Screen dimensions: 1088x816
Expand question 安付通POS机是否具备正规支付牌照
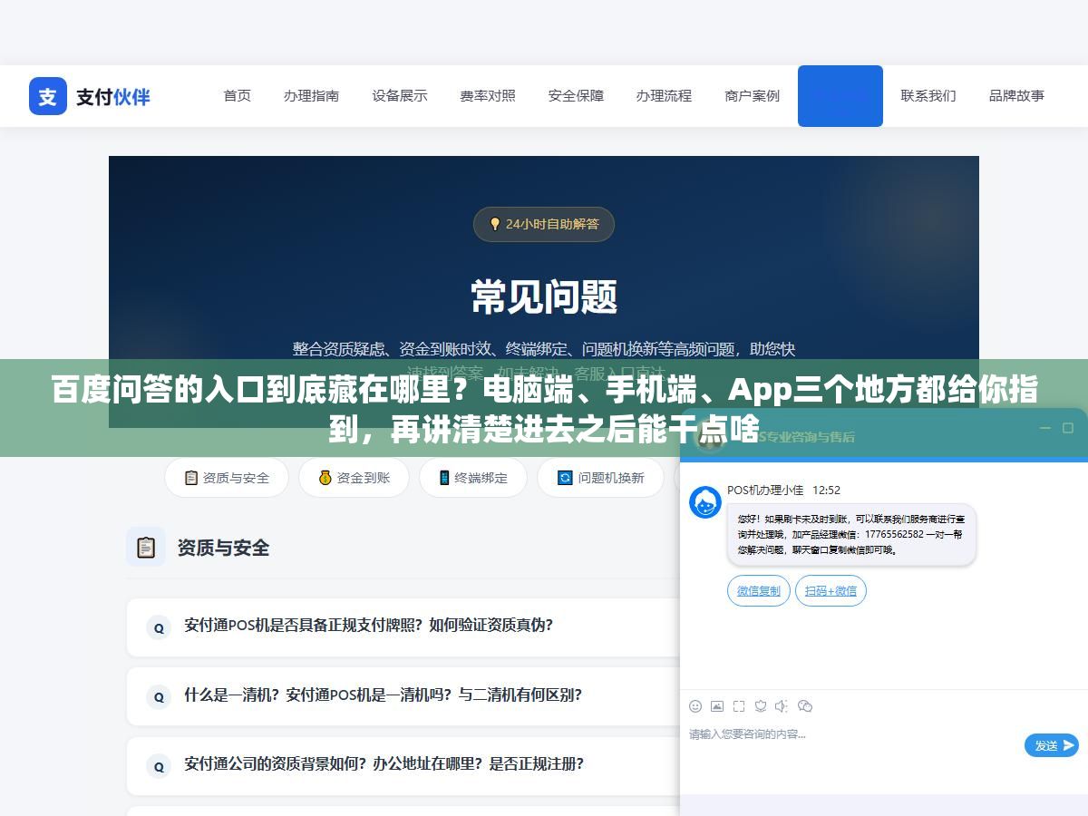(x=403, y=627)
